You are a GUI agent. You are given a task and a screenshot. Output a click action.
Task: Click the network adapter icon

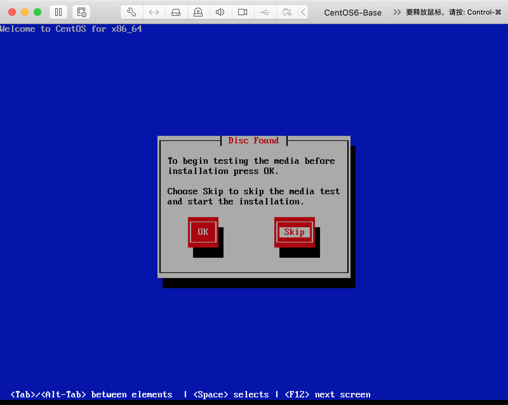(154, 12)
